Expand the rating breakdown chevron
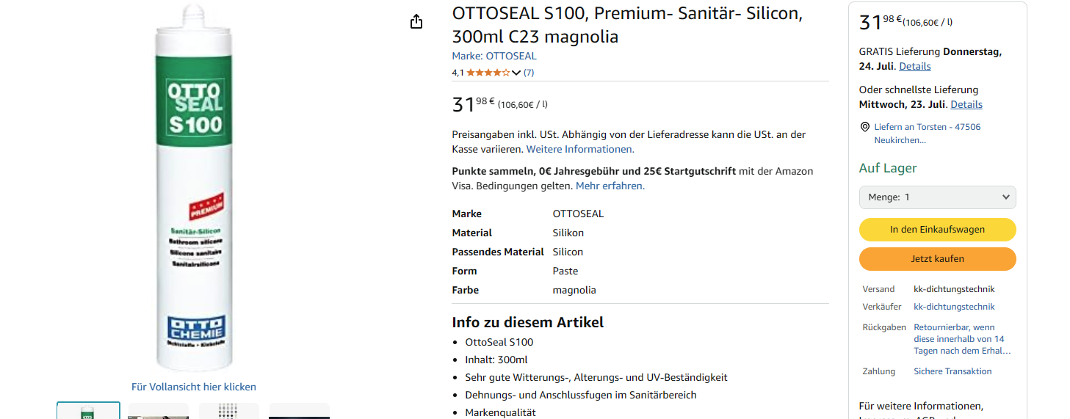This screenshot has width=1070, height=419. tap(516, 73)
